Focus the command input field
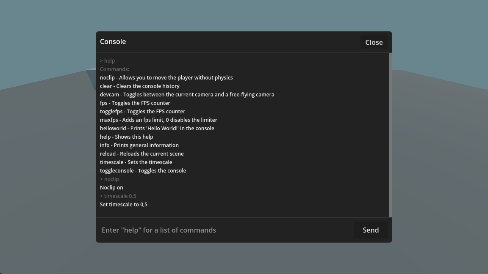The width and height of the screenshot is (488, 274). (227, 230)
